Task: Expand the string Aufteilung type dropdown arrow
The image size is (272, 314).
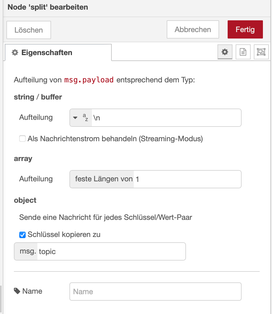Action: click(x=75, y=117)
